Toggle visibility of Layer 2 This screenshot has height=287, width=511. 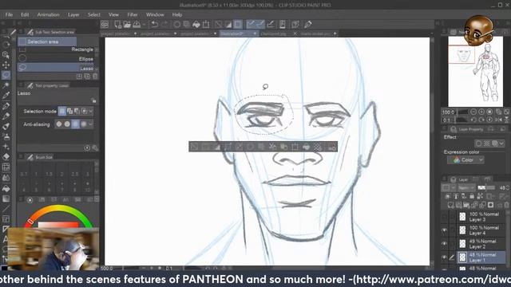point(444,244)
